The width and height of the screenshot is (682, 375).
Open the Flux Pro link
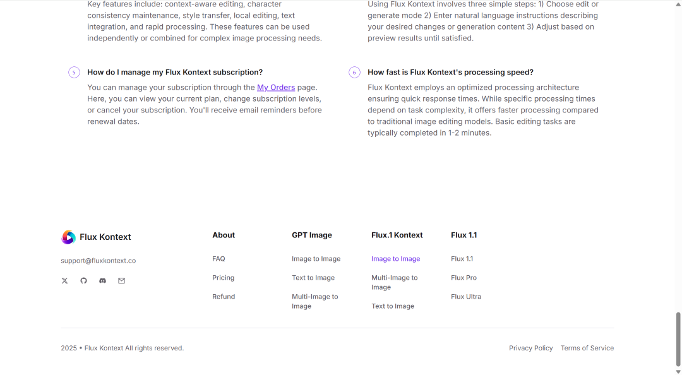(464, 278)
